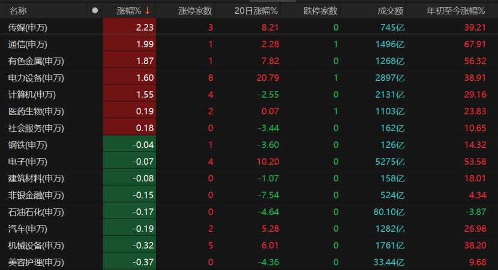This screenshot has height=270, width=498.
Task: Open the 通信(申万) sector row
Action: click(x=249, y=44)
